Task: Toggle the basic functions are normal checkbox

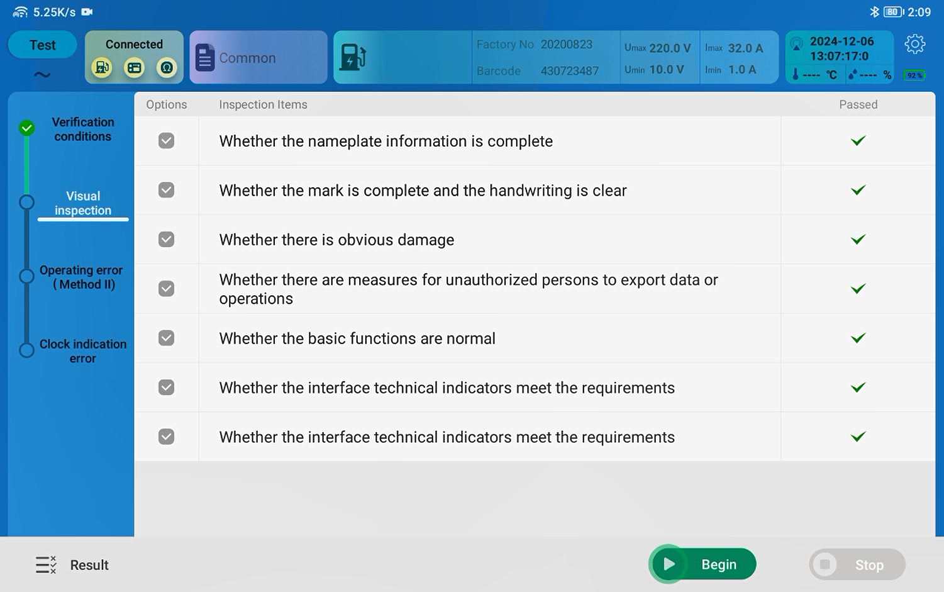Action: [166, 338]
